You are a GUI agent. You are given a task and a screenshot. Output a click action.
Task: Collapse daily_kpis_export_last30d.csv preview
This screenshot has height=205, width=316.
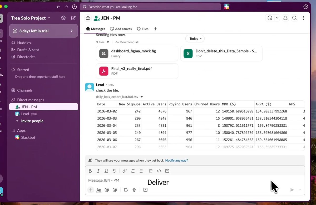coord(142,97)
